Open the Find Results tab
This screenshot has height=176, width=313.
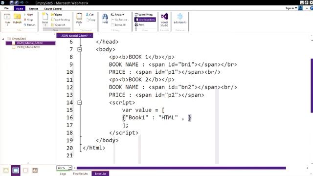pos(80,174)
